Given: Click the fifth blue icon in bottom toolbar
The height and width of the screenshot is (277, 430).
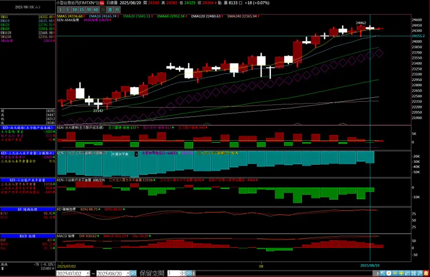Looking at the screenshot, I should [x=407, y=274].
